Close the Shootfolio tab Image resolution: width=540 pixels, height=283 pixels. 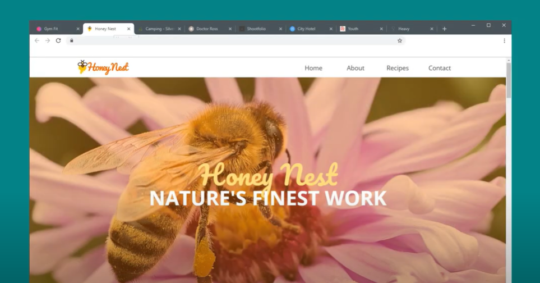click(x=280, y=29)
